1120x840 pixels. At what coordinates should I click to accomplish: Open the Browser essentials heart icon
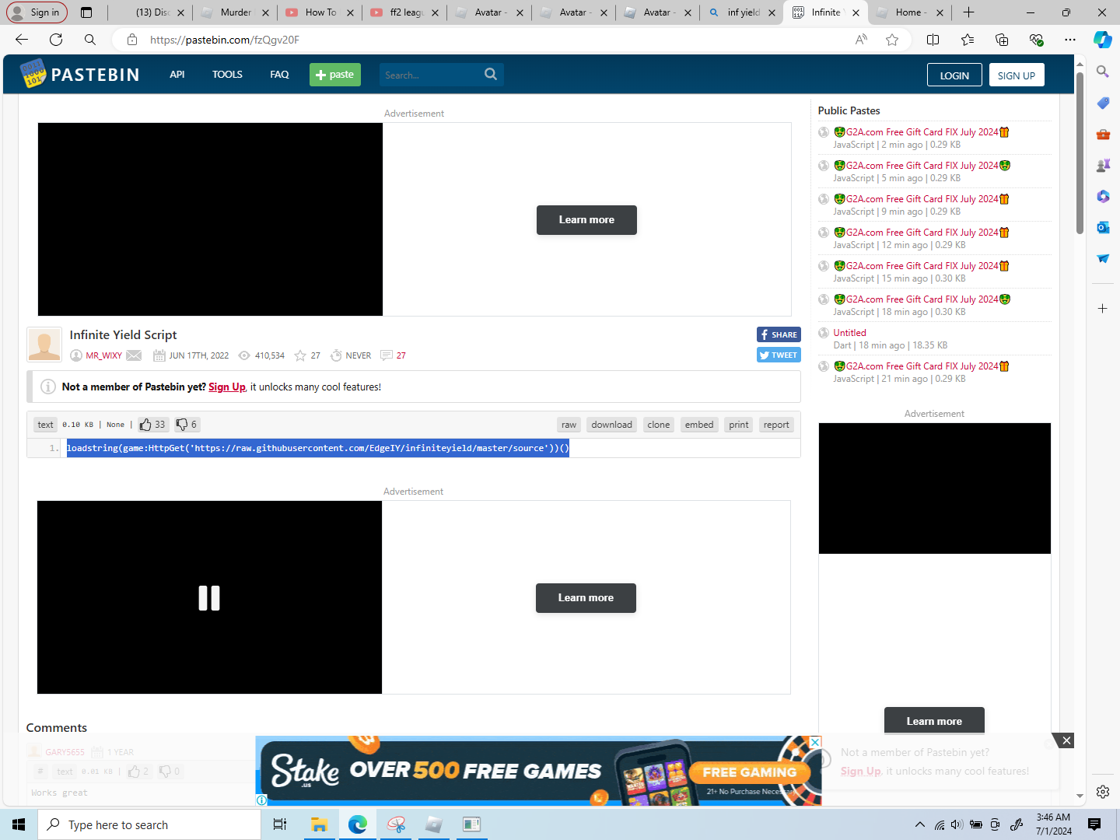pos(1036,40)
